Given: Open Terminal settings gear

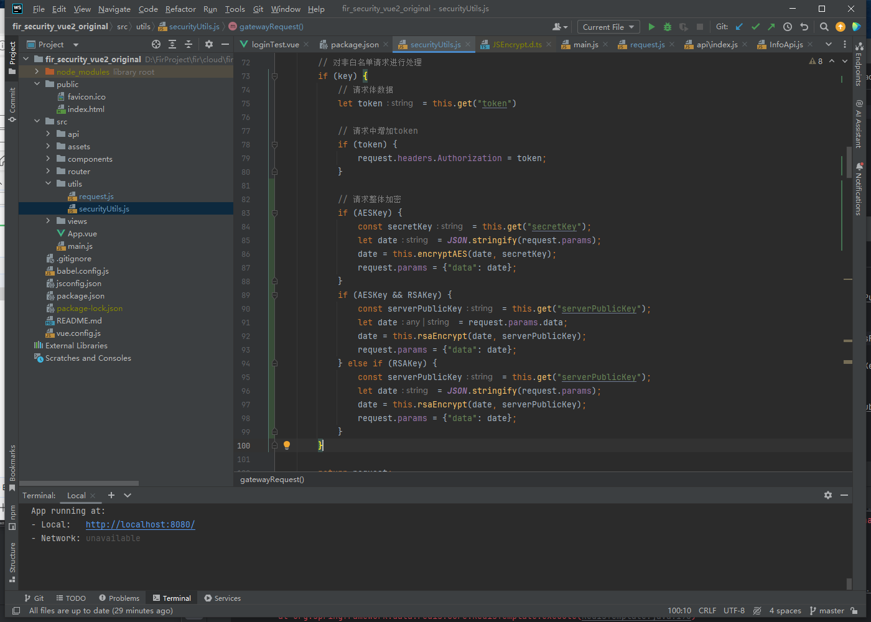Looking at the screenshot, I should pyautogui.click(x=828, y=495).
